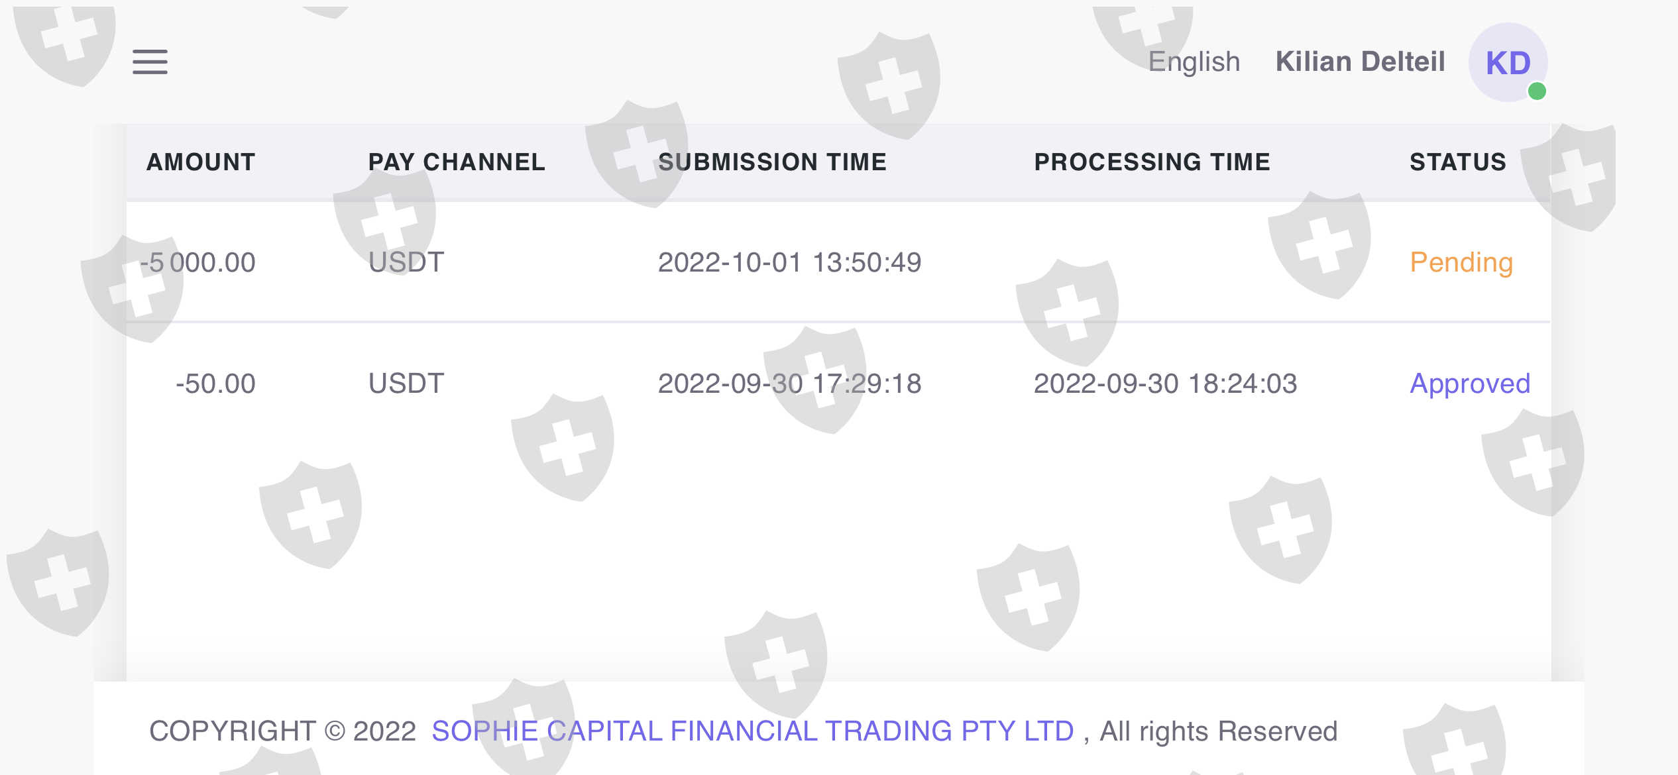Click the -5 000.00 amount cell
Image resolution: width=1678 pixels, height=775 pixels.
[x=198, y=262]
